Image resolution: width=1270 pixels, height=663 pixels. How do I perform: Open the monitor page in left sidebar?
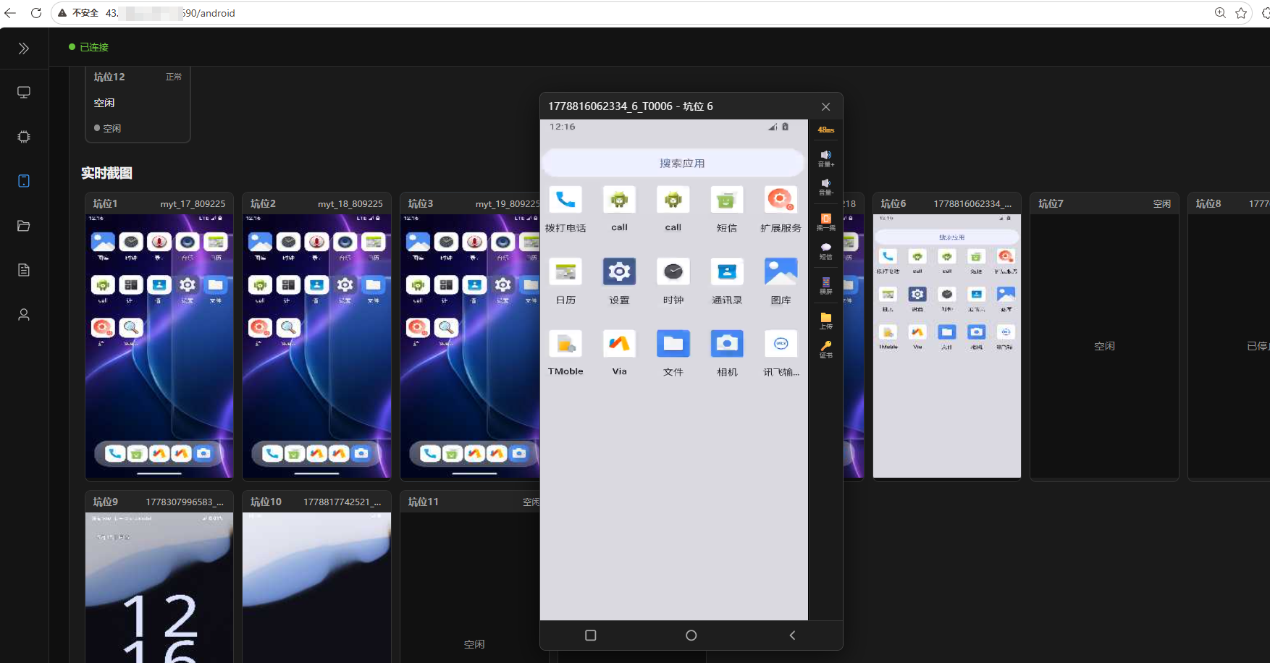tap(24, 93)
